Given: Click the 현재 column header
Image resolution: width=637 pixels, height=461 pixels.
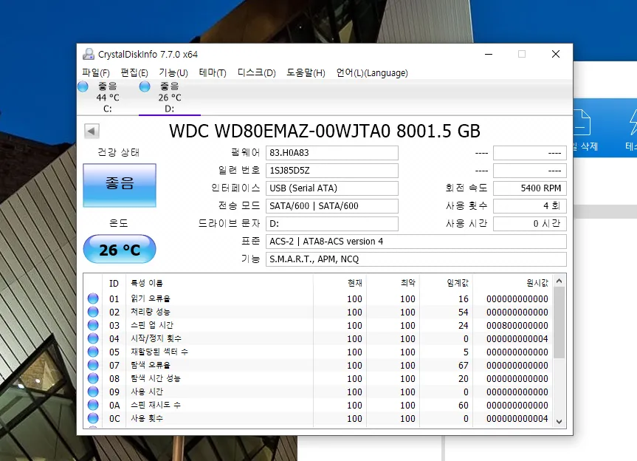Looking at the screenshot, I should [340, 284].
